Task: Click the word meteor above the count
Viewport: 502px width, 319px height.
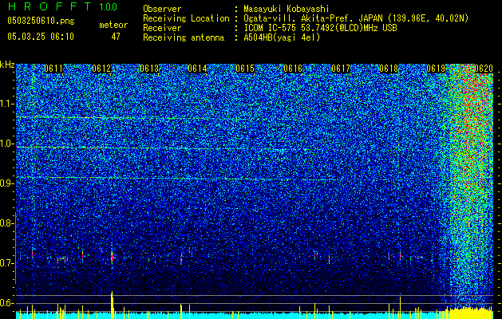Action: point(113,25)
